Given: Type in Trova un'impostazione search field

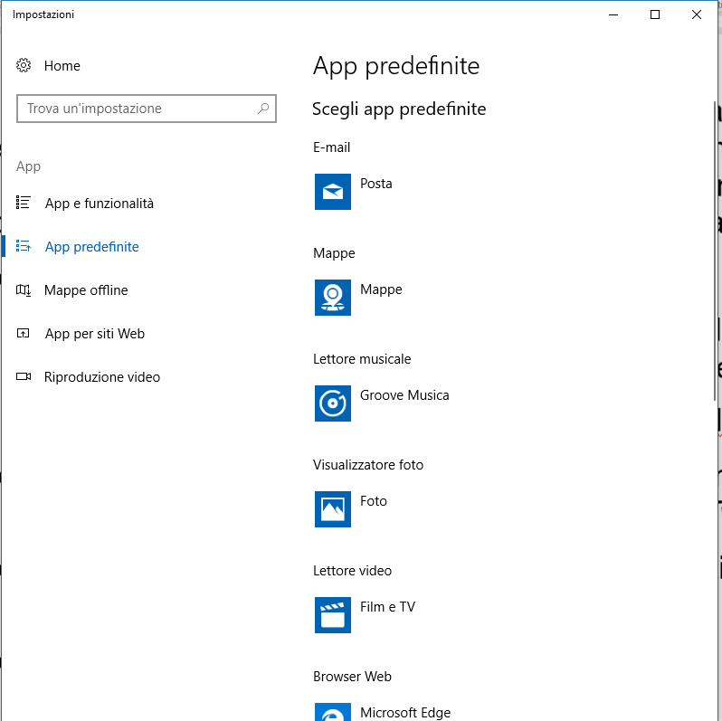Looking at the screenshot, I should (x=136, y=109).
